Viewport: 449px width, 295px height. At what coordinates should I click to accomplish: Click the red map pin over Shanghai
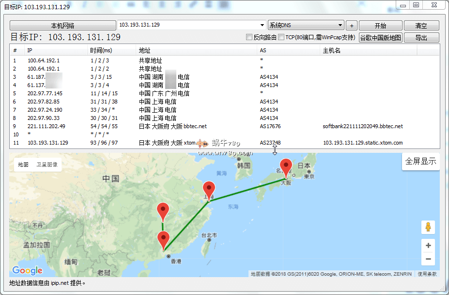(x=209, y=190)
